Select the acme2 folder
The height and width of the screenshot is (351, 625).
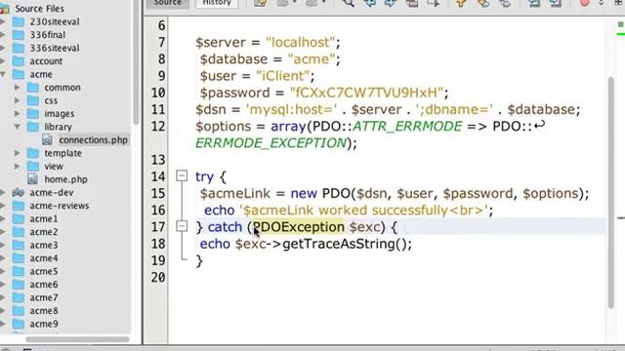pyautogui.click(x=43, y=232)
